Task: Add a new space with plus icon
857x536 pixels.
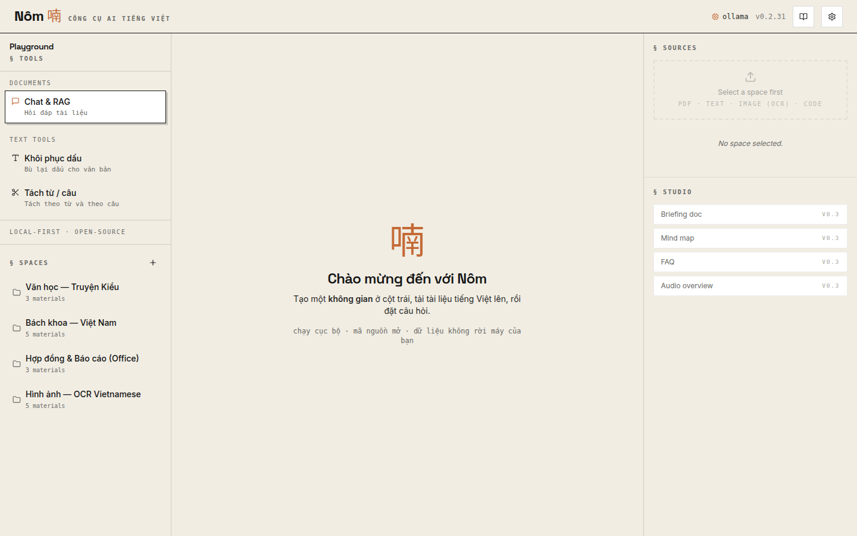Action: pos(153,263)
